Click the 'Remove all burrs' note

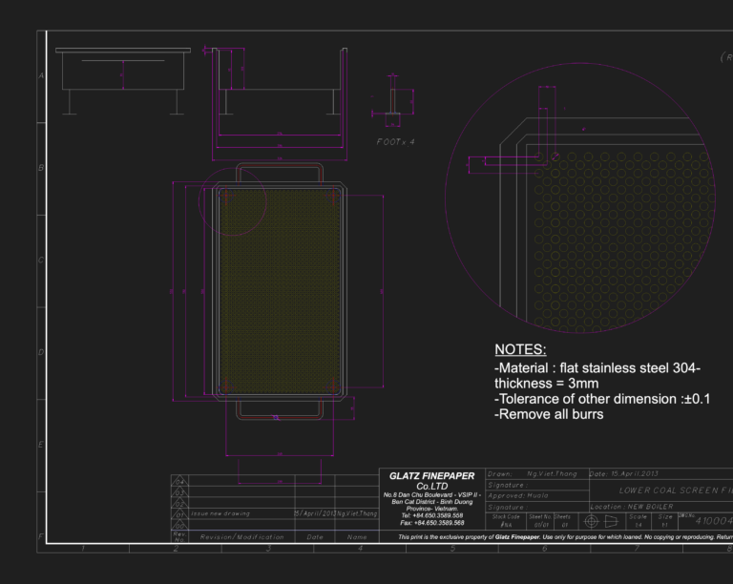[x=549, y=414]
